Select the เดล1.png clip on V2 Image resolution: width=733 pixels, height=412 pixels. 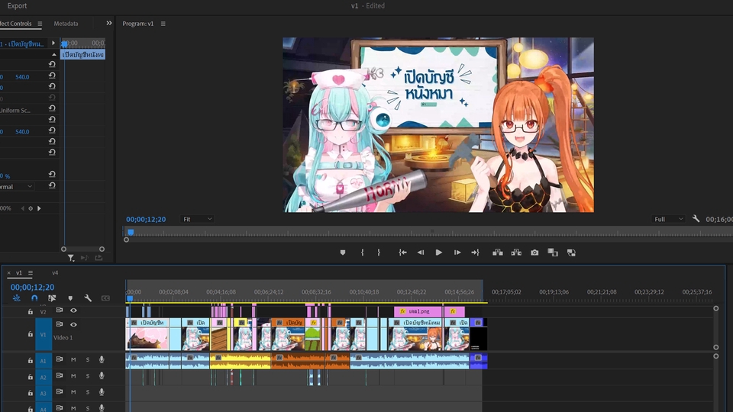(x=418, y=311)
